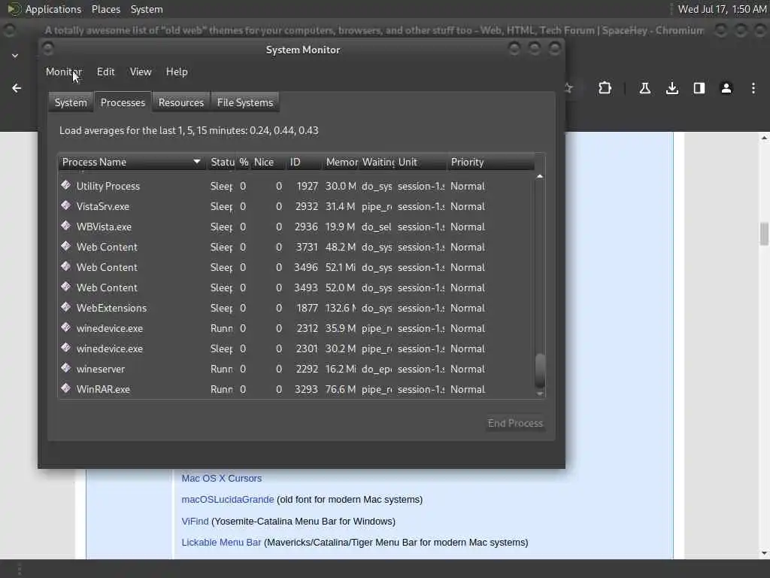Click the WebExtensions process icon
Screen dimensions: 770x578
(66, 307)
